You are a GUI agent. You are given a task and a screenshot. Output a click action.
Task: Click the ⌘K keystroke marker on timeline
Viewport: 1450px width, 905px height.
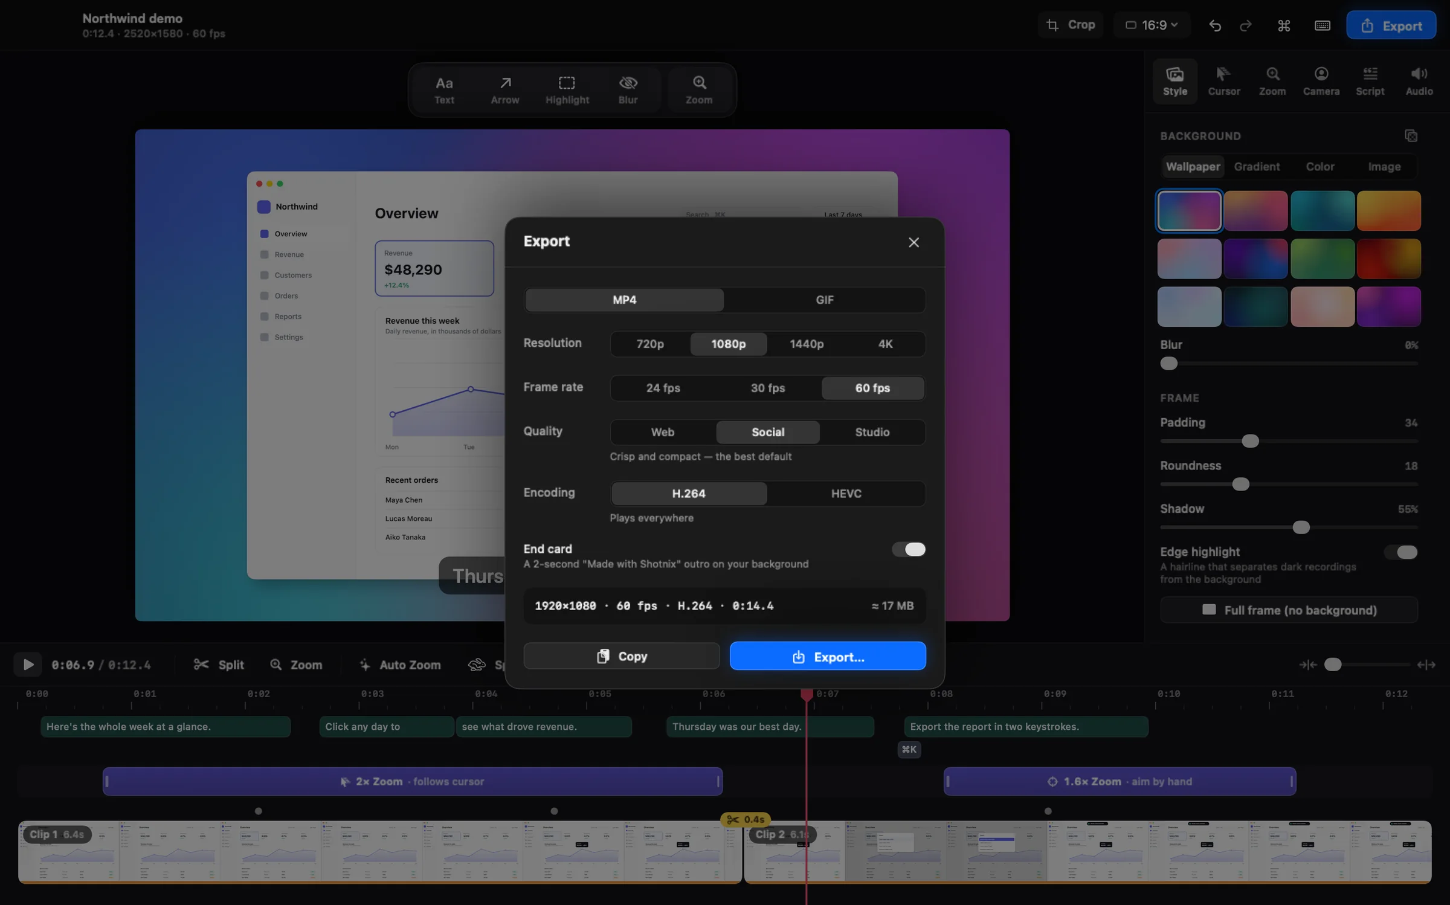[x=909, y=749]
